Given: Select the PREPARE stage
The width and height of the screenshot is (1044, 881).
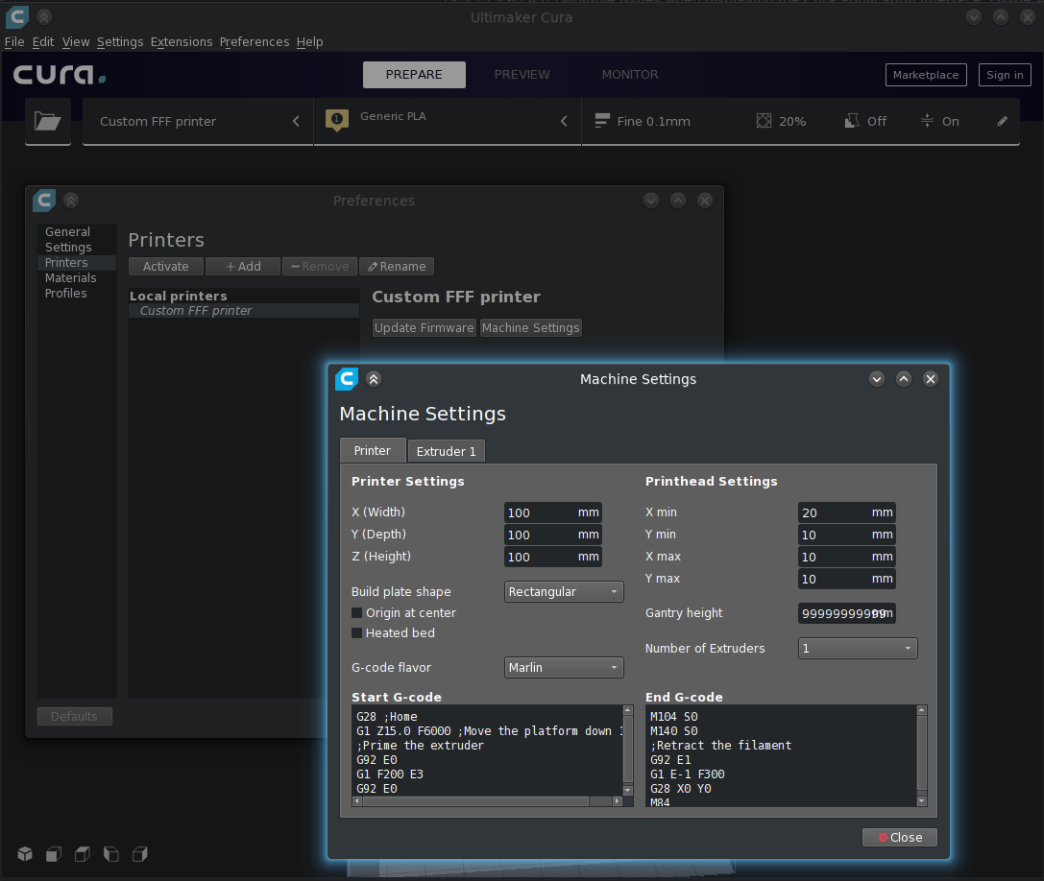Looking at the screenshot, I should click(414, 75).
